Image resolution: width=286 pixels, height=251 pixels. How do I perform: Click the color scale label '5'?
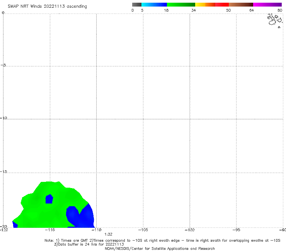[142, 10]
